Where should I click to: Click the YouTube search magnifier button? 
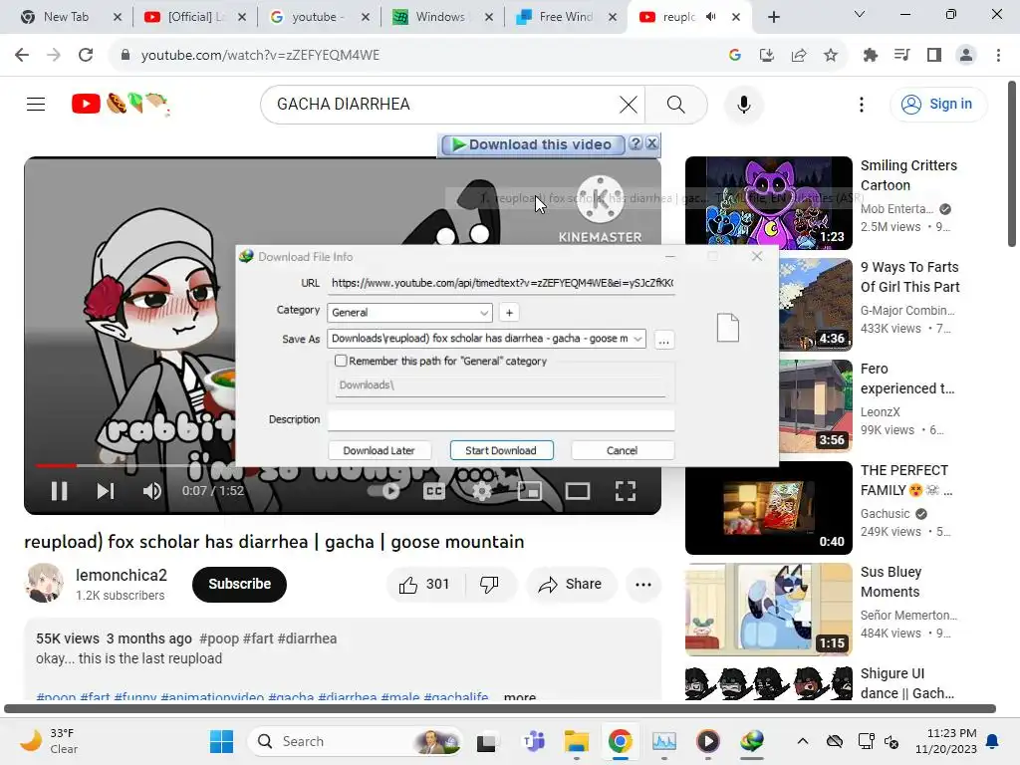click(676, 104)
